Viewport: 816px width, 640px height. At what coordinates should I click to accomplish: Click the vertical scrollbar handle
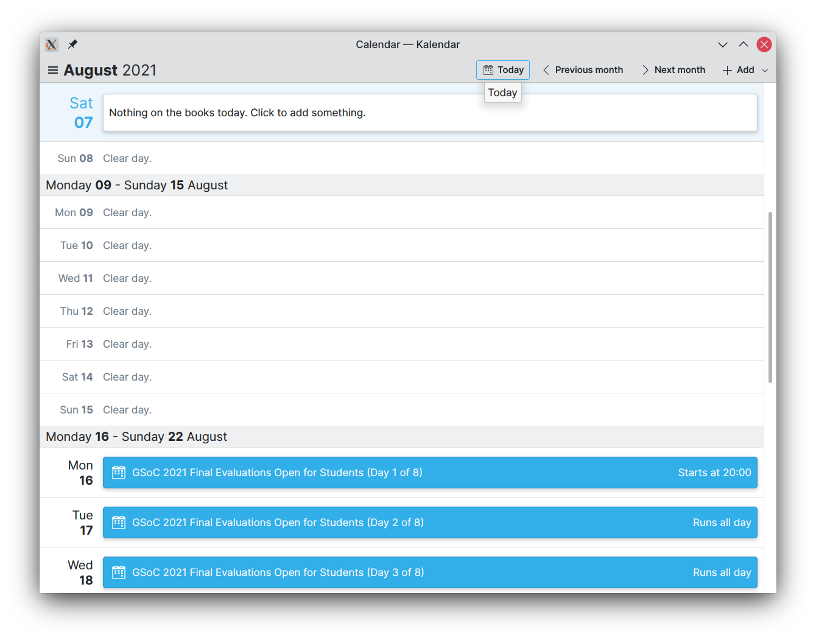770,297
